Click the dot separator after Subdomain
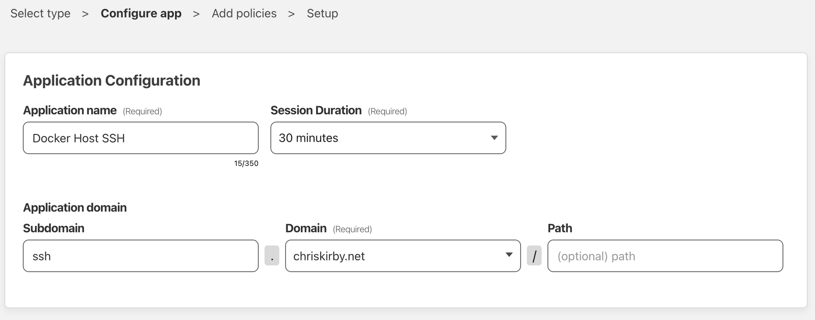The height and width of the screenshot is (320, 815). pyautogui.click(x=271, y=256)
